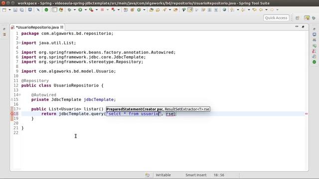
Task: Click the New file wizard icon
Action: click(x=4, y=10)
